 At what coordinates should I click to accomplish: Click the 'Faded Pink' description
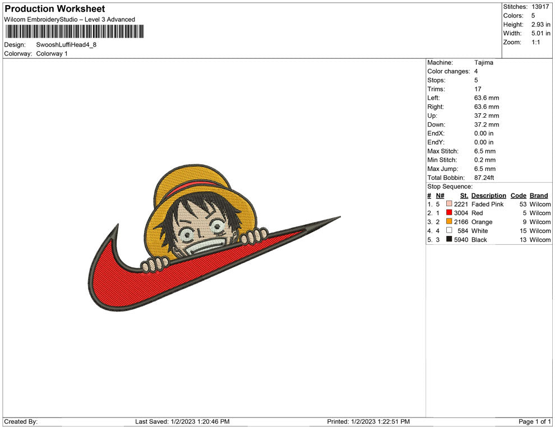[x=487, y=204]
